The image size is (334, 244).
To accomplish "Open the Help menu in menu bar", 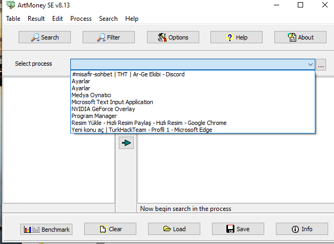I will coord(132,19).
